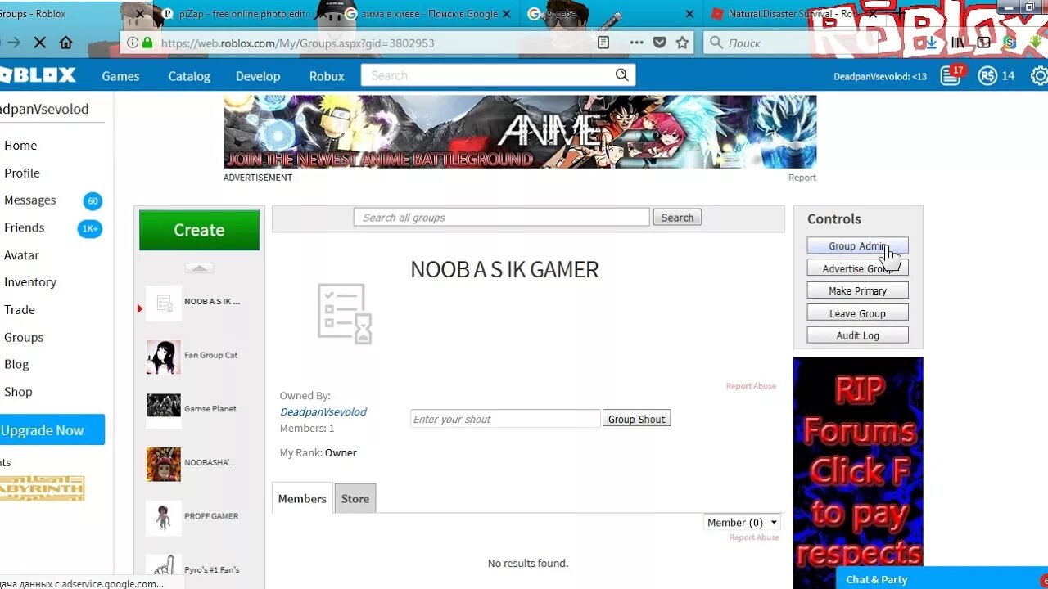Click the browser forward arrow
The width and height of the screenshot is (1048, 589).
tap(14, 43)
